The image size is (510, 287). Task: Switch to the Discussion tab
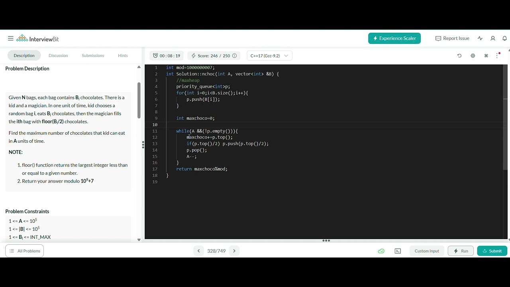pos(58,55)
